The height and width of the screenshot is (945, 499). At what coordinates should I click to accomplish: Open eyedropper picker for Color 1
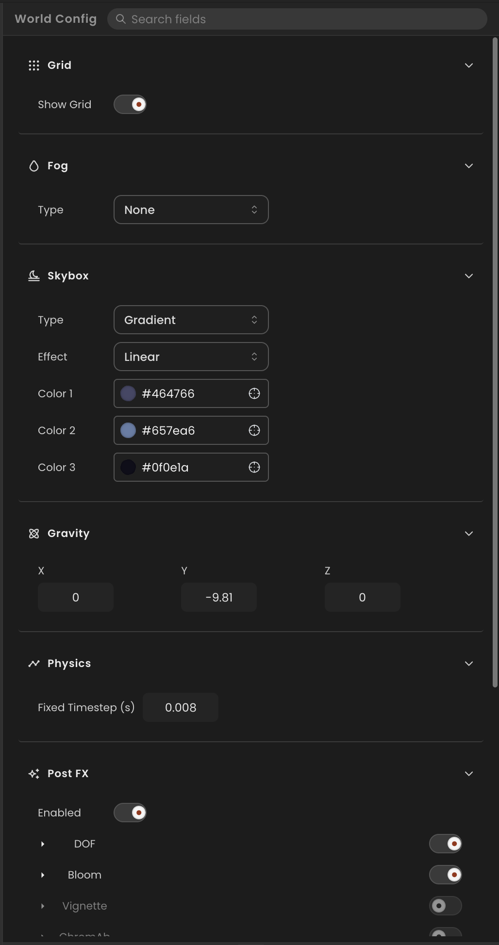pos(254,393)
